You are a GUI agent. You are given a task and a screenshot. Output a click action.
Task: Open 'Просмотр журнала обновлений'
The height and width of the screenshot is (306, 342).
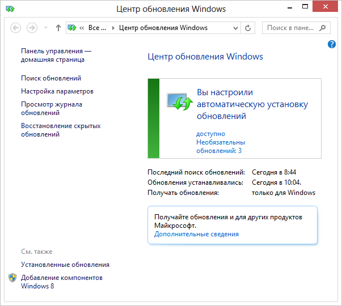[x=52, y=109]
